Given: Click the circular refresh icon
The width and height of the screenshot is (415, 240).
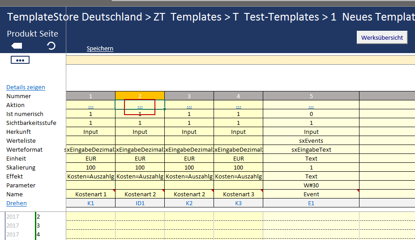Looking at the screenshot, I should coord(51,46).
